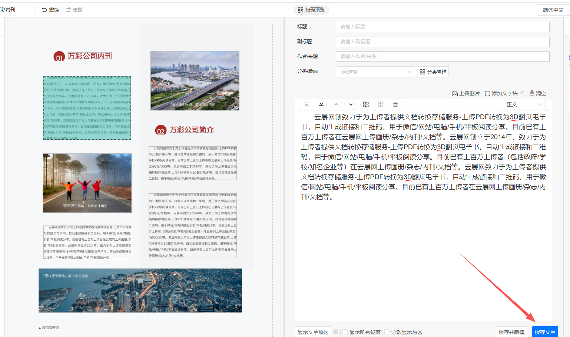This screenshot has width=570, height=337.
Task: Open the 分类/版面 dropdown
Action: click(376, 72)
